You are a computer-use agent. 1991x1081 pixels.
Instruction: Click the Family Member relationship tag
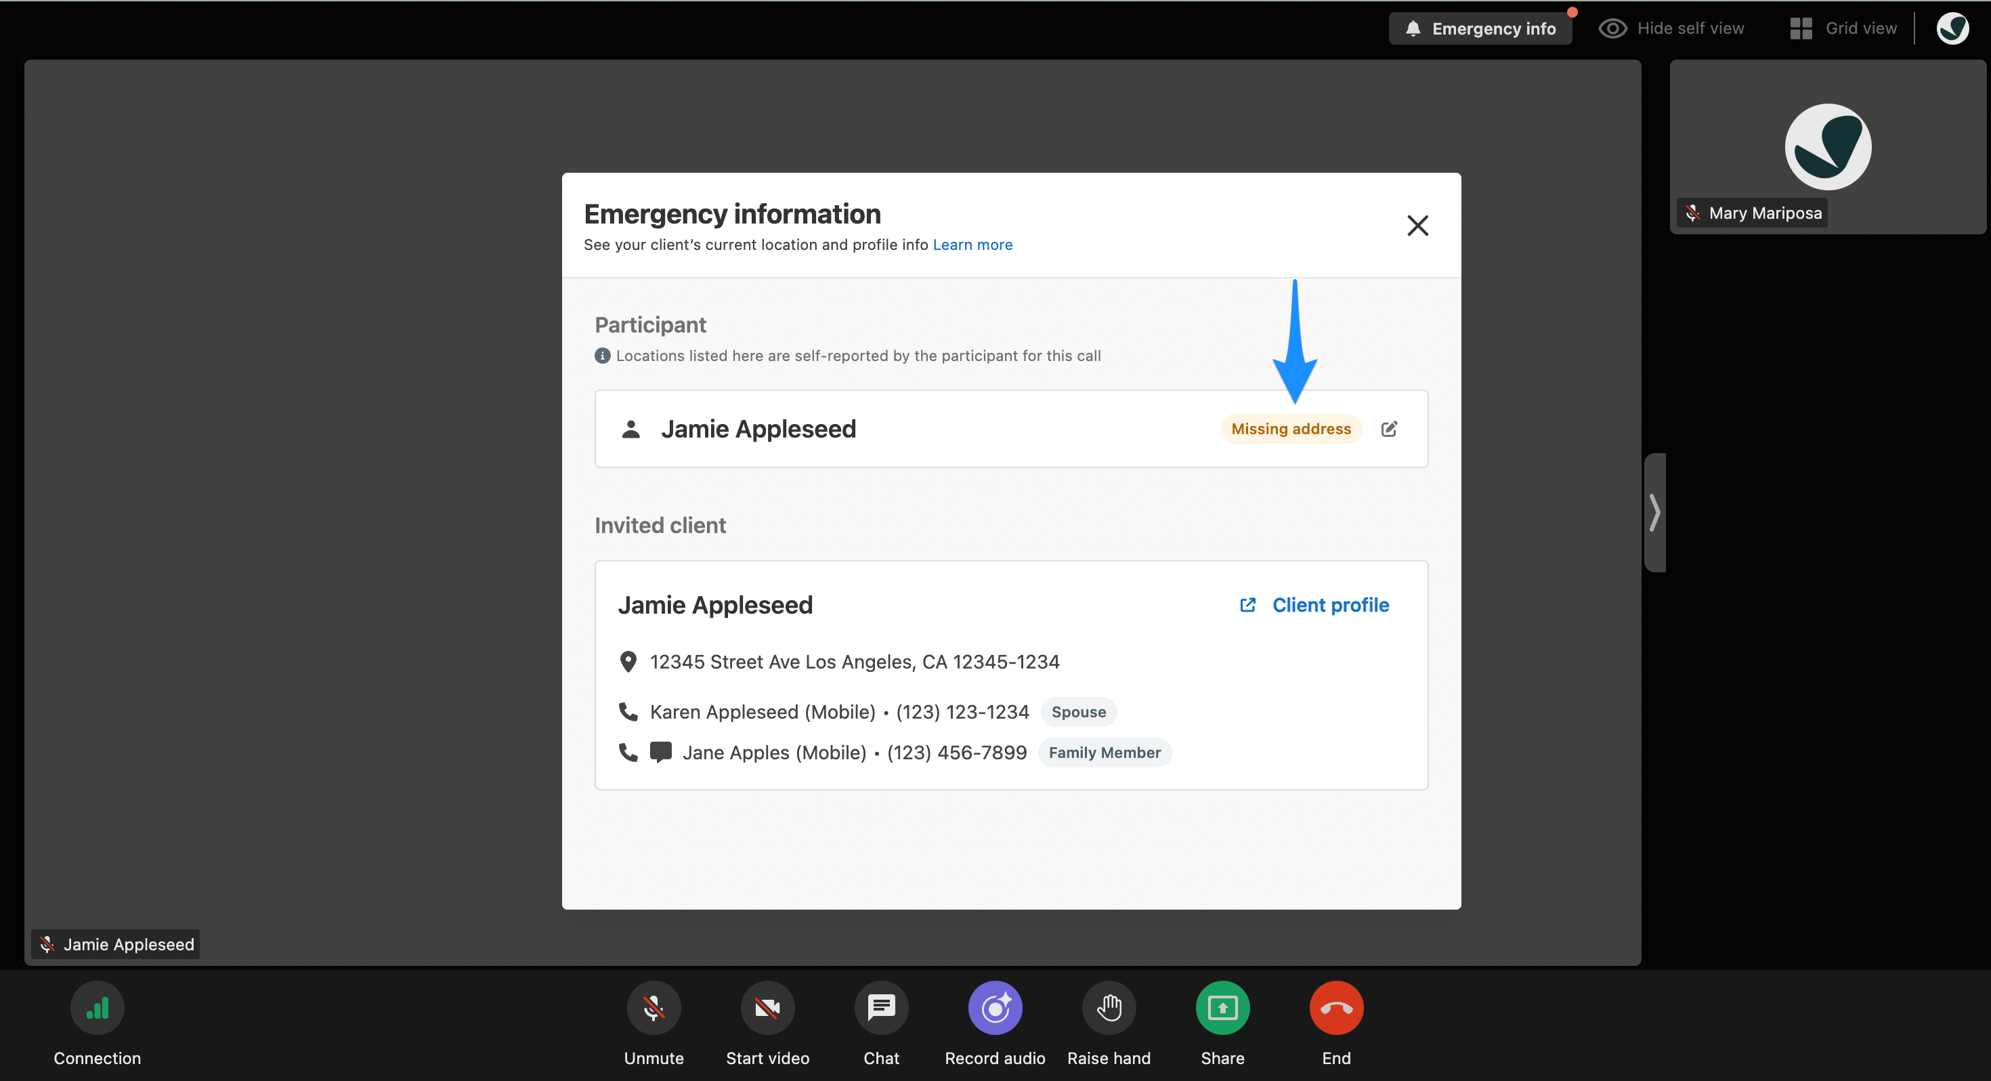point(1105,753)
